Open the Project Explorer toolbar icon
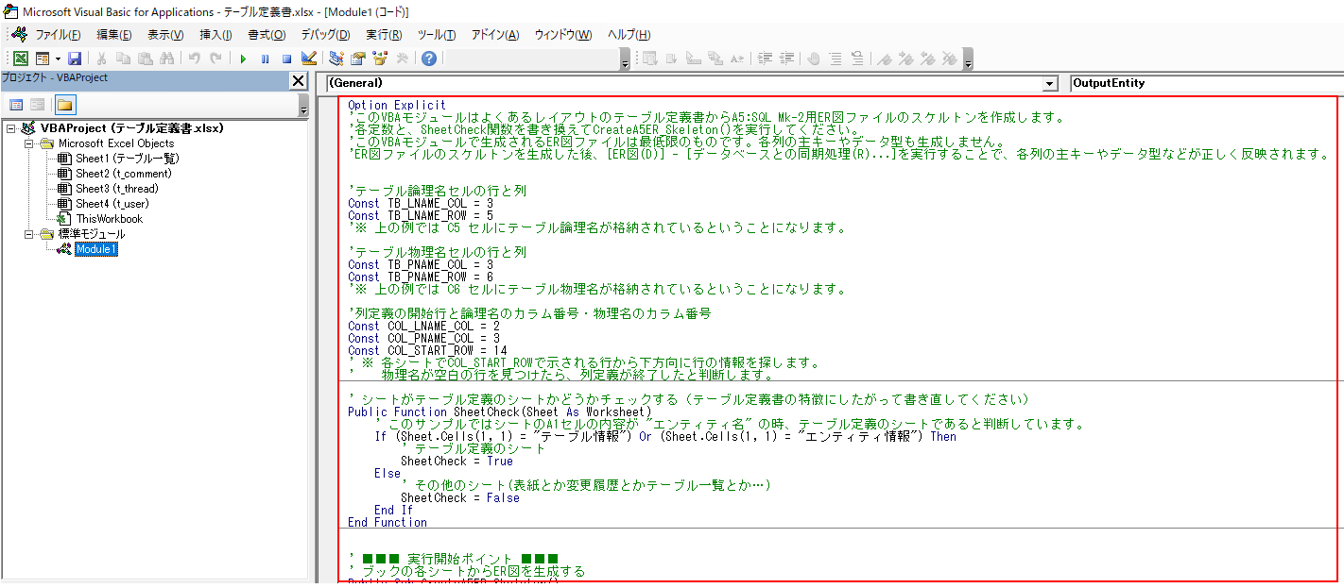Image resolution: width=1344 pixels, height=588 pixels. point(337,59)
